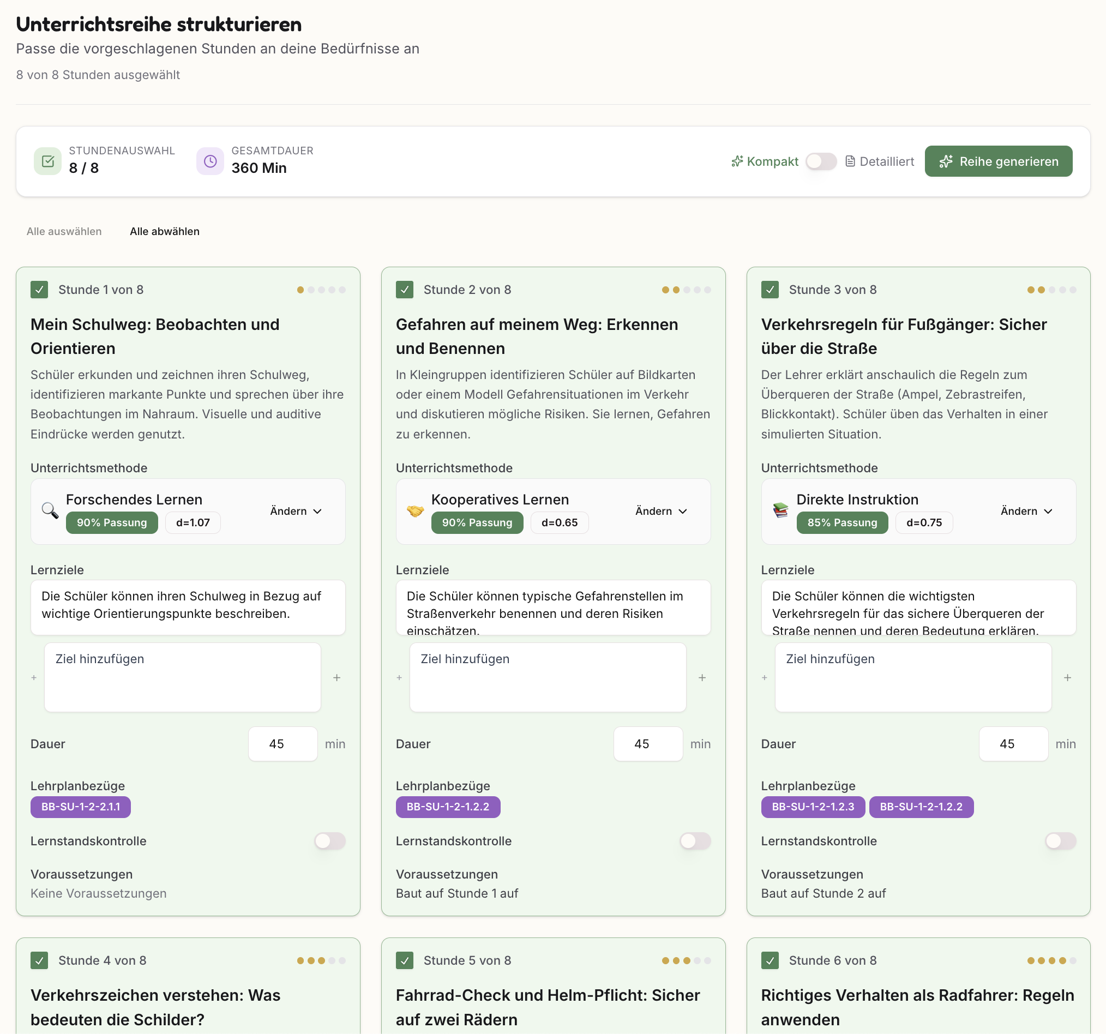
Task: Click the Gesamtdauer clock icon
Action: click(x=210, y=161)
